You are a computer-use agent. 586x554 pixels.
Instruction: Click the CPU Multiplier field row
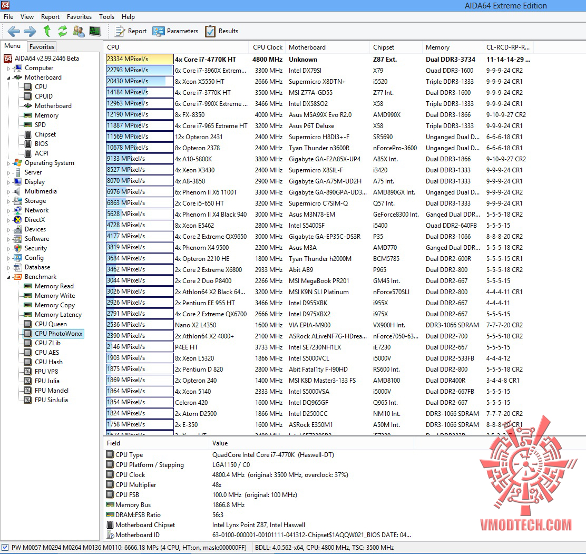[259, 485]
